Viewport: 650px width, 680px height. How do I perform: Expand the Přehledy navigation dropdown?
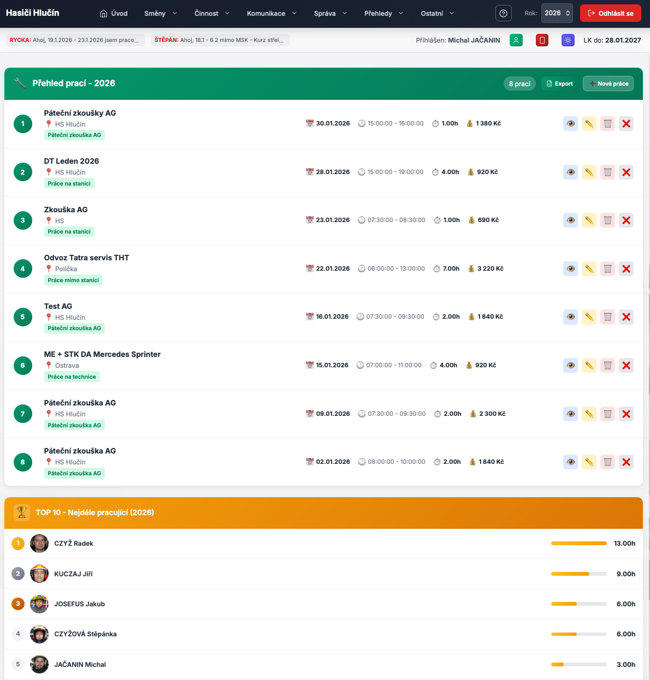click(x=383, y=13)
